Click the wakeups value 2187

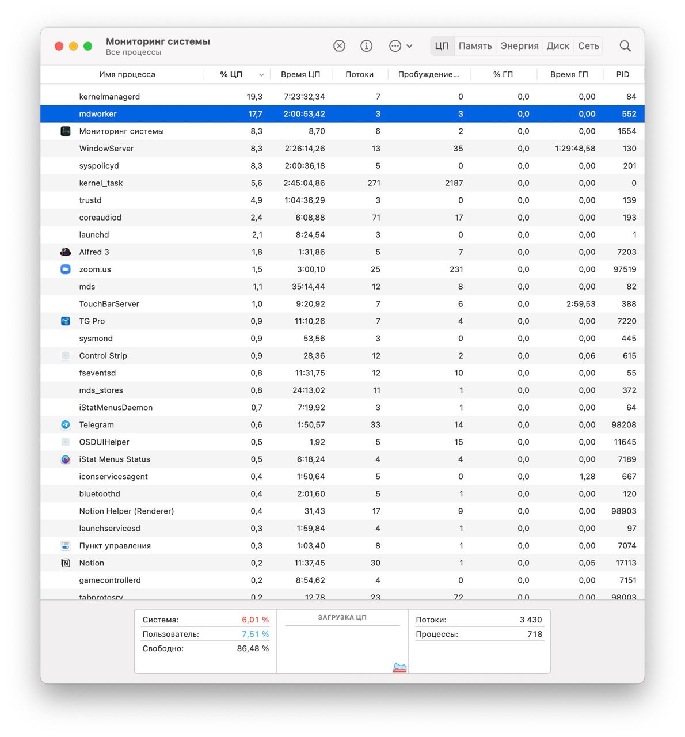[x=454, y=183]
